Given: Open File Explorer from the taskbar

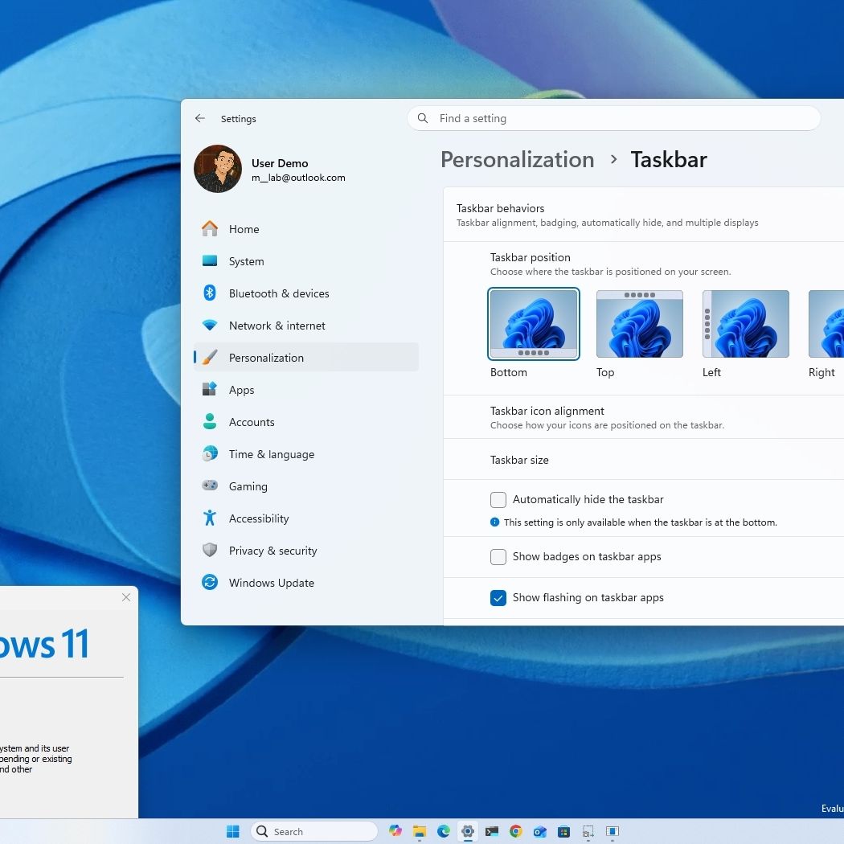Looking at the screenshot, I should tap(420, 831).
